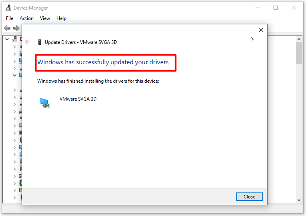Minimize the Device Manager window
The height and width of the screenshot is (216, 306).
(x=258, y=8)
